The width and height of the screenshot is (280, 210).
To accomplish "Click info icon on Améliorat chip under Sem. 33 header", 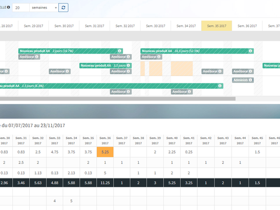I will [x=159, y=57].
